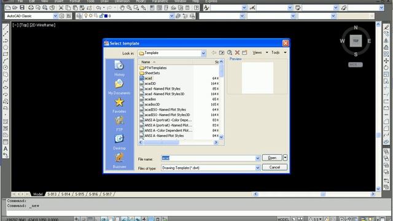Click the Search the Web icon
Image resolution: width=393 pixels, height=221 pixels.
click(x=229, y=53)
